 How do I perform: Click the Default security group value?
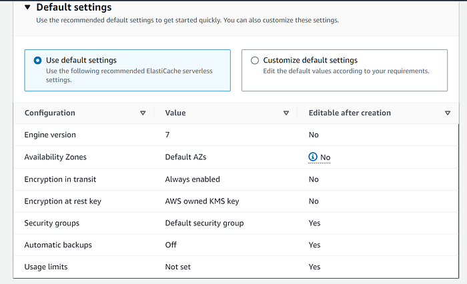[x=204, y=223]
